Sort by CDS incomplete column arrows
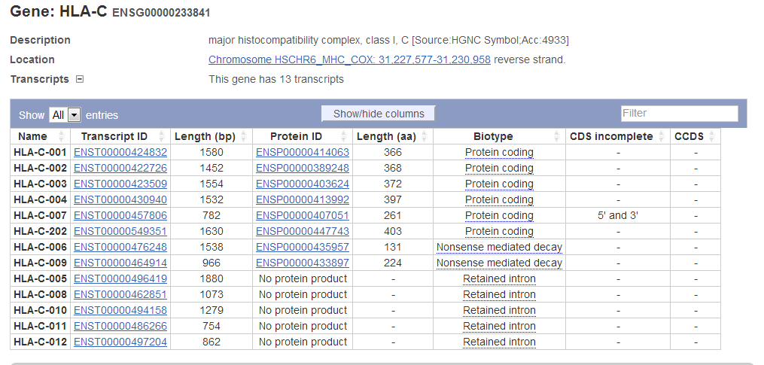 (661, 137)
